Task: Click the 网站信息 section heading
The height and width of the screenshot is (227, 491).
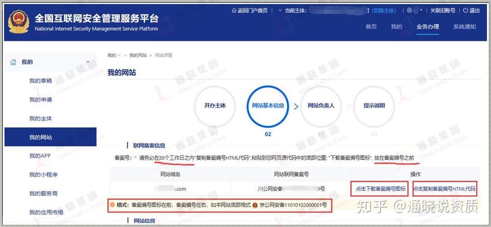Action: pos(145,221)
